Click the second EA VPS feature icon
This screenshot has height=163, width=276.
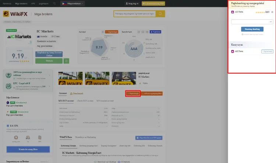point(28,138)
